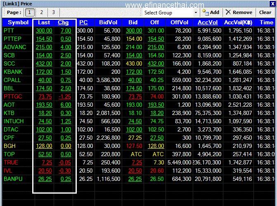Click TRUE offer price 7.30
Screen dimensions: 277x206
(159, 163)
